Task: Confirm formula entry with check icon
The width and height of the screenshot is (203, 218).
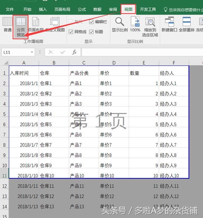Action: pyautogui.click(x=63, y=52)
